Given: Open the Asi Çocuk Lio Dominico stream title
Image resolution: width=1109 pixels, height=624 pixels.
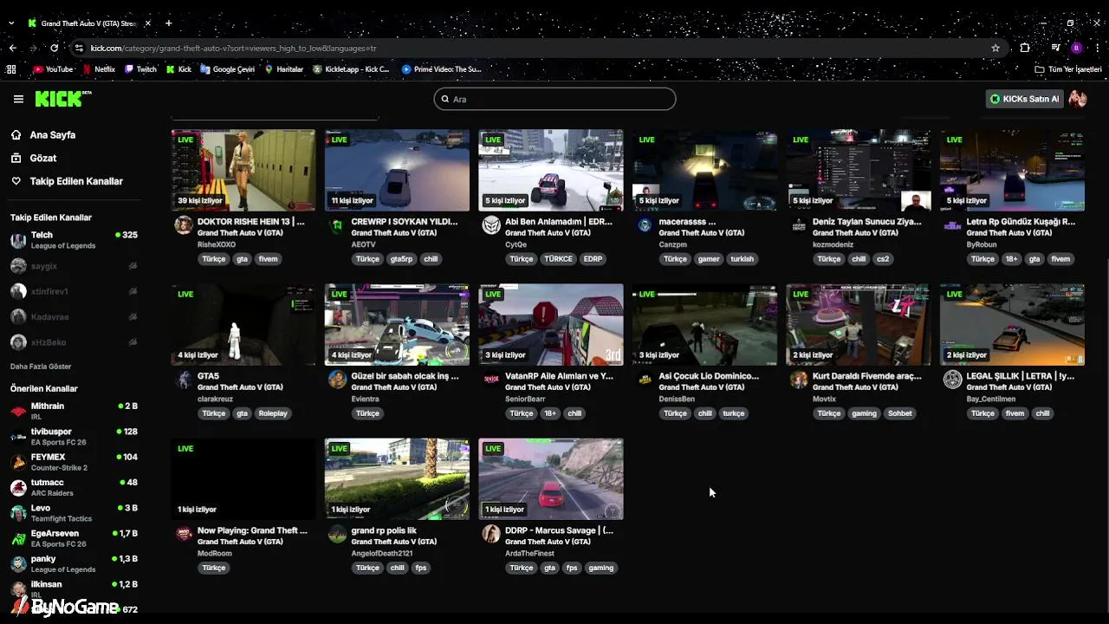Looking at the screenshot, I should [x=709, y=376].
